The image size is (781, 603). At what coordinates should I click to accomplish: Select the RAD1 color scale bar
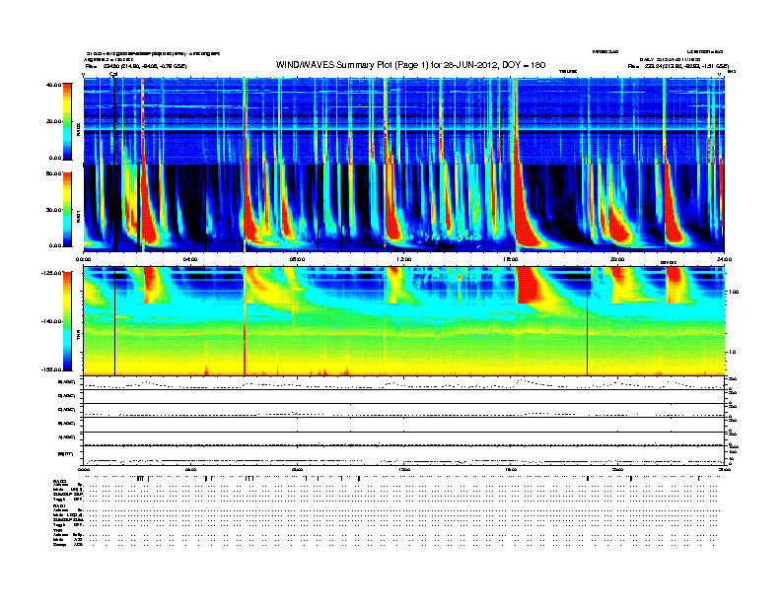pos(67,209)
